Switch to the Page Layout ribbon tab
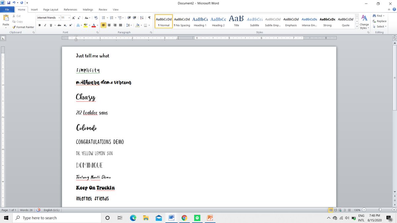397x223 pixels. coord(50,10)
